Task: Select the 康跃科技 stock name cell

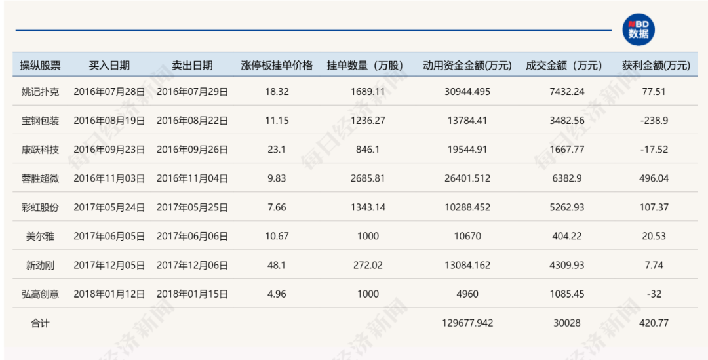Action: click(40, 150)
